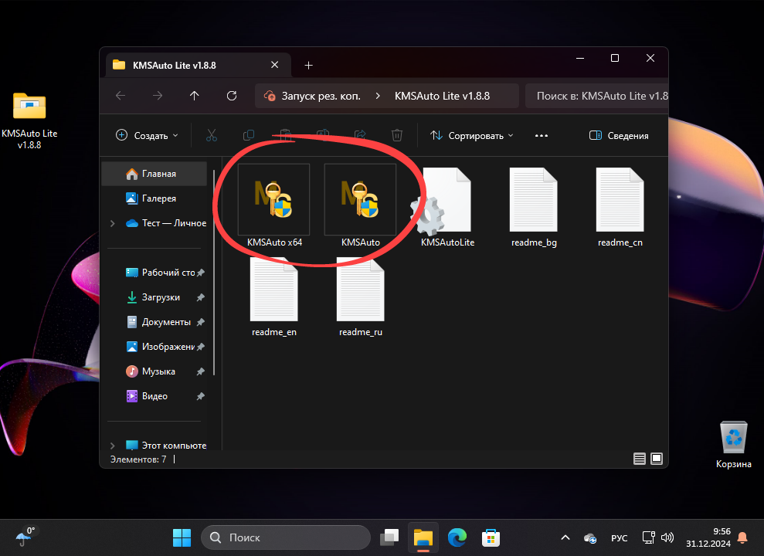Open the KMSAuto application file

[360, 199]
